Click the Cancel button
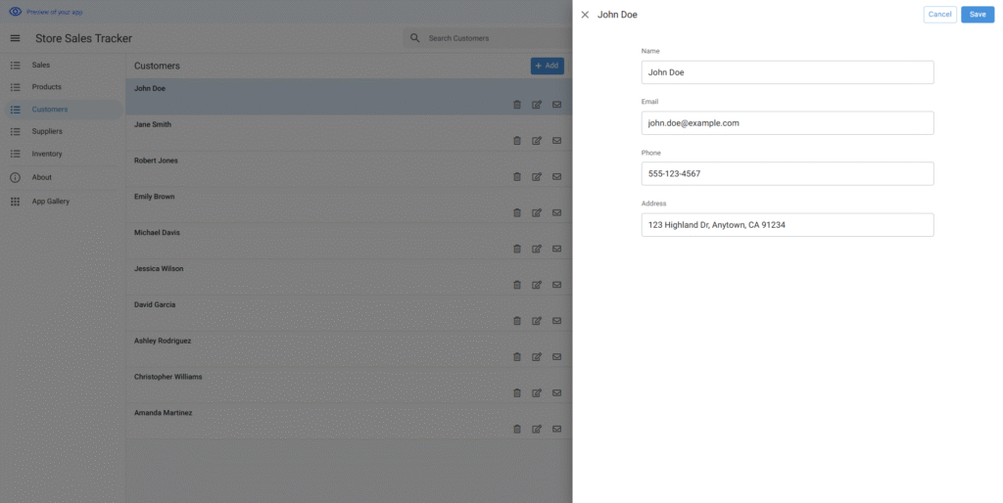1003x503 pixels. (x=939, y=15)
